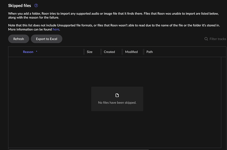This screenshot has width=227, height=150.
Task: Select the Path column header
Action: click(x=149, y=52)
